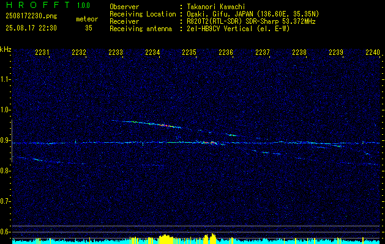Click the 2238 time axis marker

tap(299, 52)
